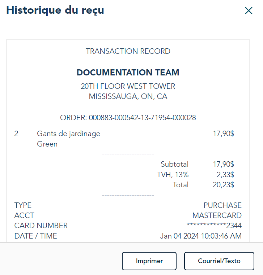This screenshot has width=263, height=275.
Task: Click the MISSISSAUGA, ON, CA line
Action: tap(128, 97)
